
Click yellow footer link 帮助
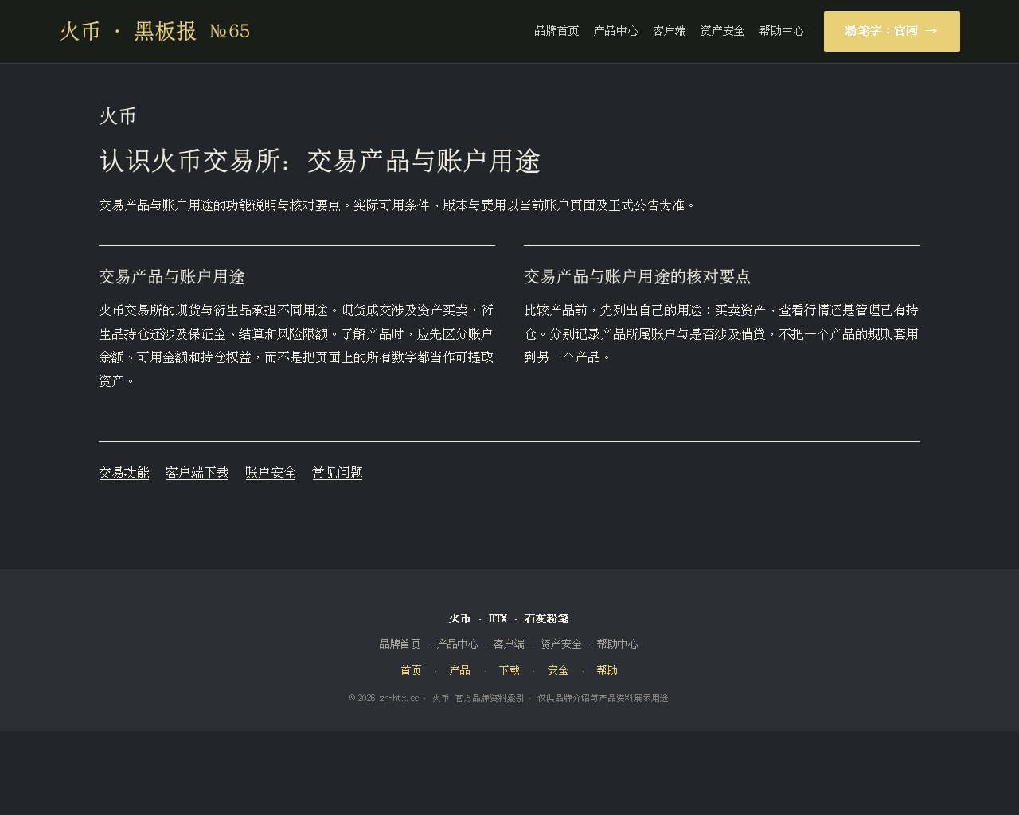[607, 670]
